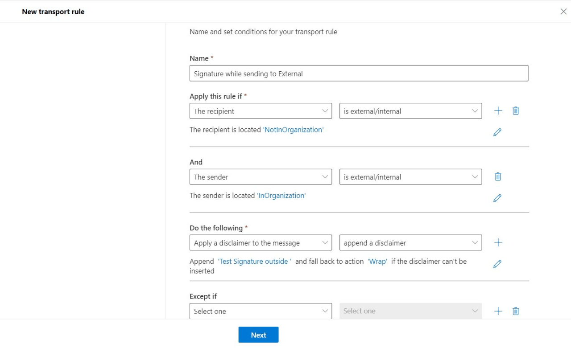Delete the sender condition with its trash icon

click(498, 177)
